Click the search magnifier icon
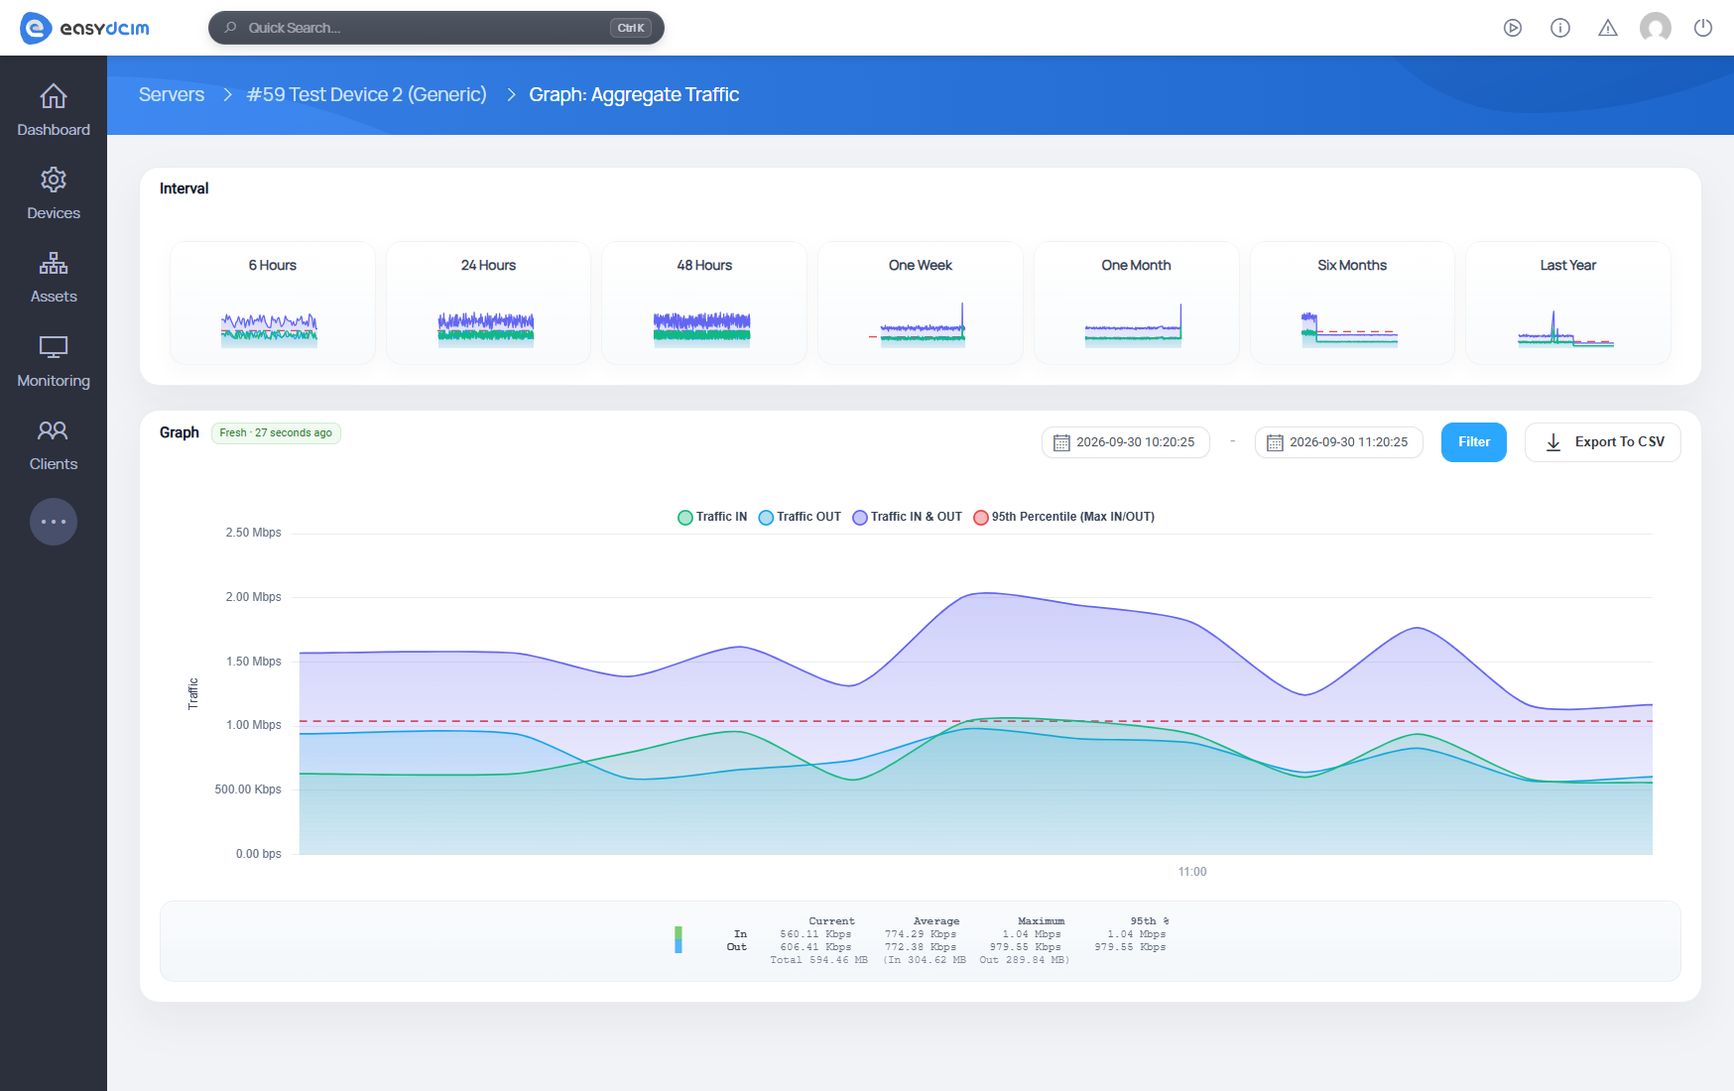 click(231, 28)
